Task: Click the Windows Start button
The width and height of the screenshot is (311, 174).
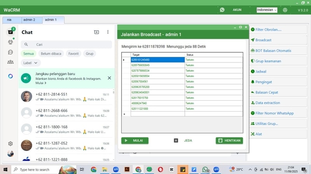Action: pos(5,169)
